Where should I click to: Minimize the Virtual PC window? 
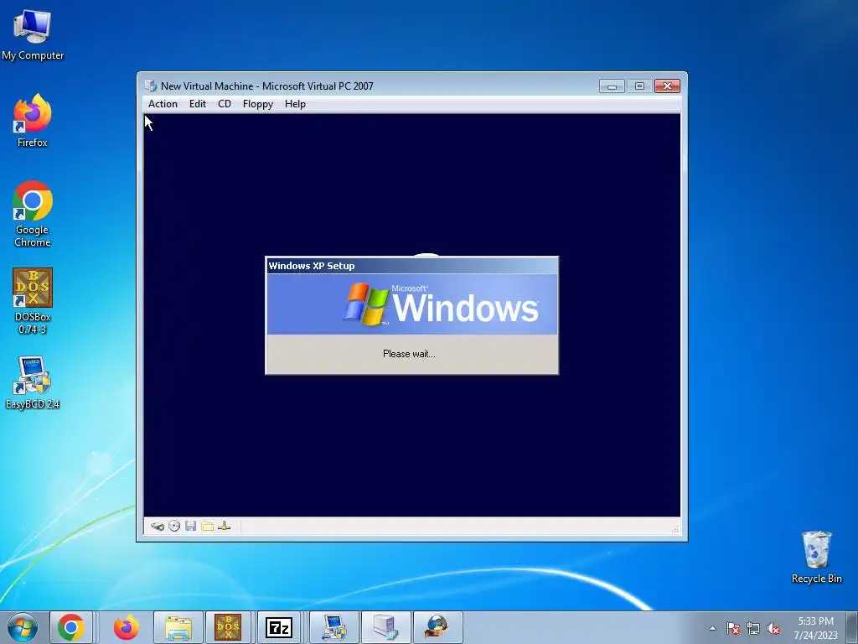[612, 86]
